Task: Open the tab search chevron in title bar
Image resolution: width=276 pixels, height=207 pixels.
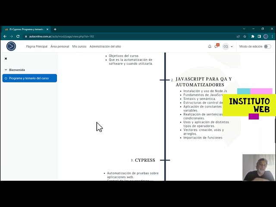Action: 244,29
